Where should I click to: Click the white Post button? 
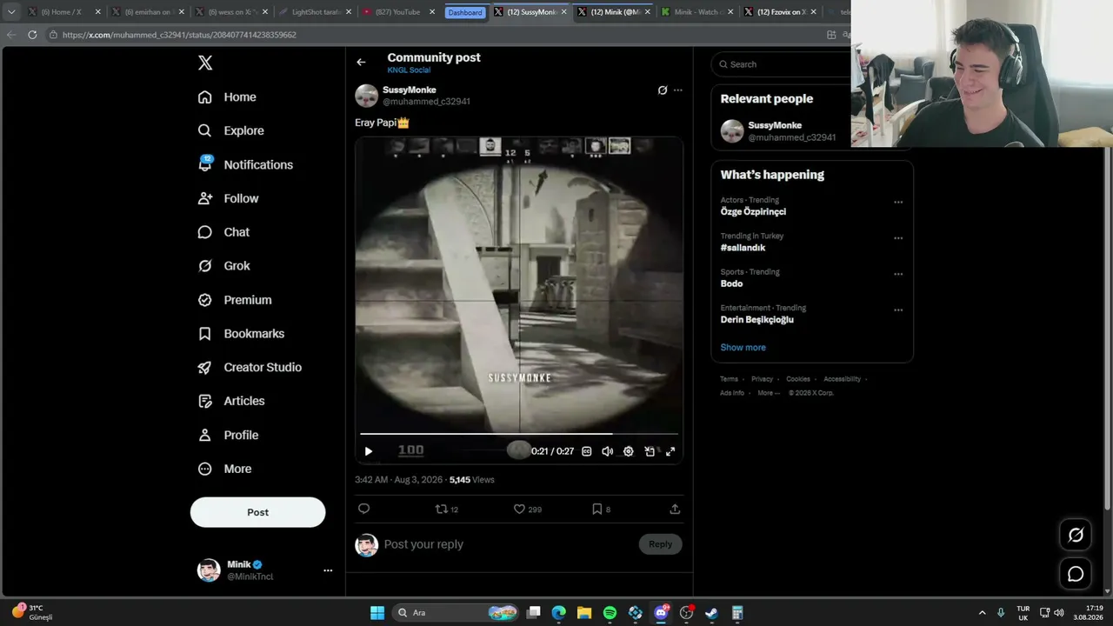pos(257,512)
